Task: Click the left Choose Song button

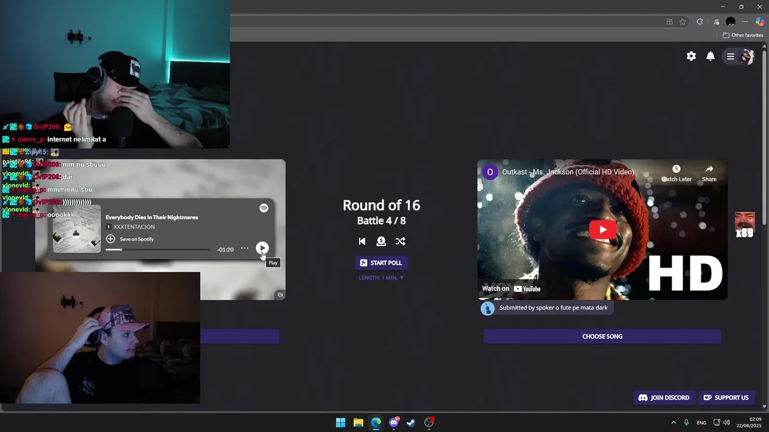Action: (240, 337)
